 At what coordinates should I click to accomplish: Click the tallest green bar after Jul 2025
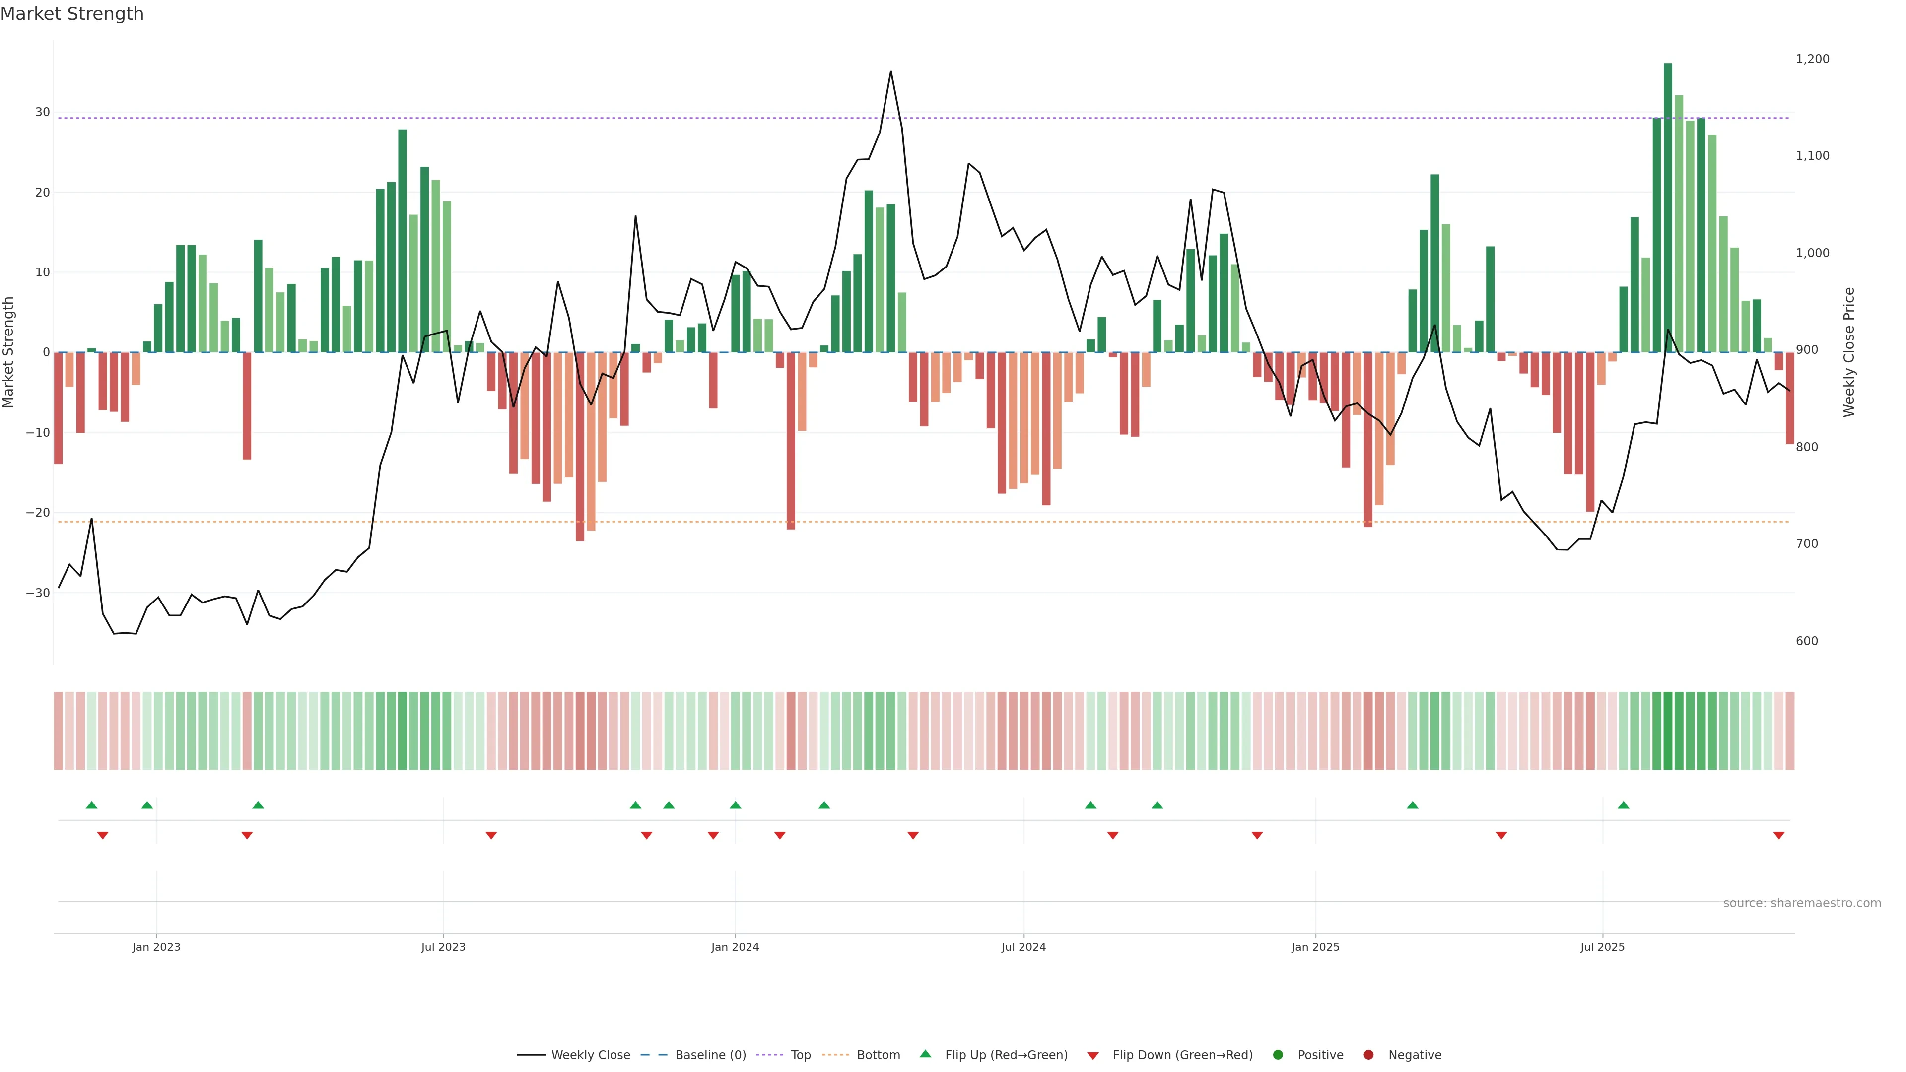(1668, 207)
